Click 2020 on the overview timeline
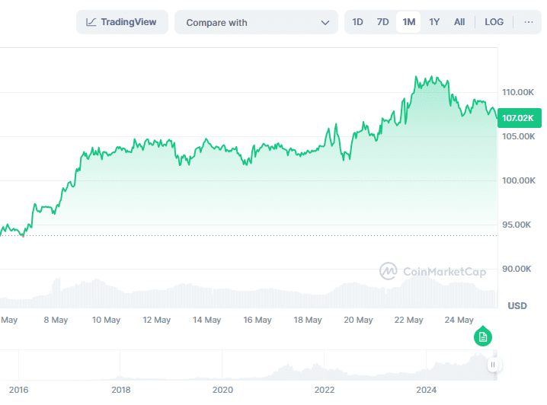This screenshot has width=547, height=405. tap(222, 390)
